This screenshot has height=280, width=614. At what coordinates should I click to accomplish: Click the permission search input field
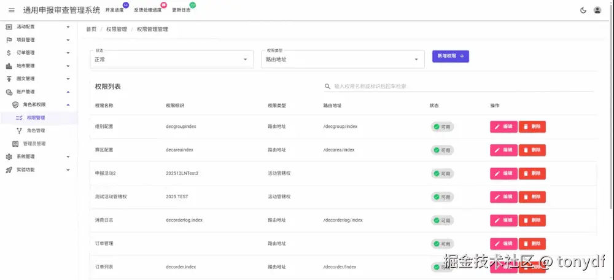(x=460, y=87)
